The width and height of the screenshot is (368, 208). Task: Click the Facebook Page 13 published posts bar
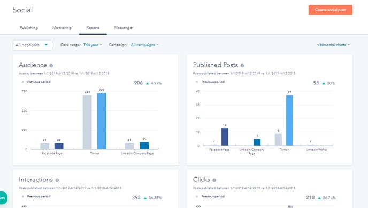pos(225,137)
